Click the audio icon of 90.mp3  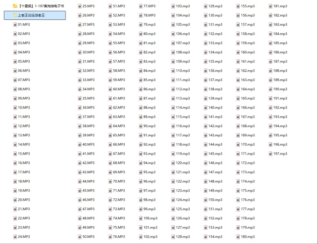[141, 126]
